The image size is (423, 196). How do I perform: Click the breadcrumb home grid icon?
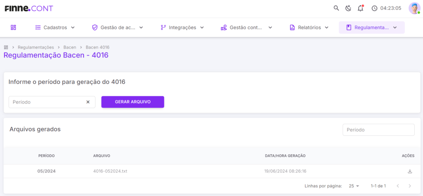(x=6, y=47)
